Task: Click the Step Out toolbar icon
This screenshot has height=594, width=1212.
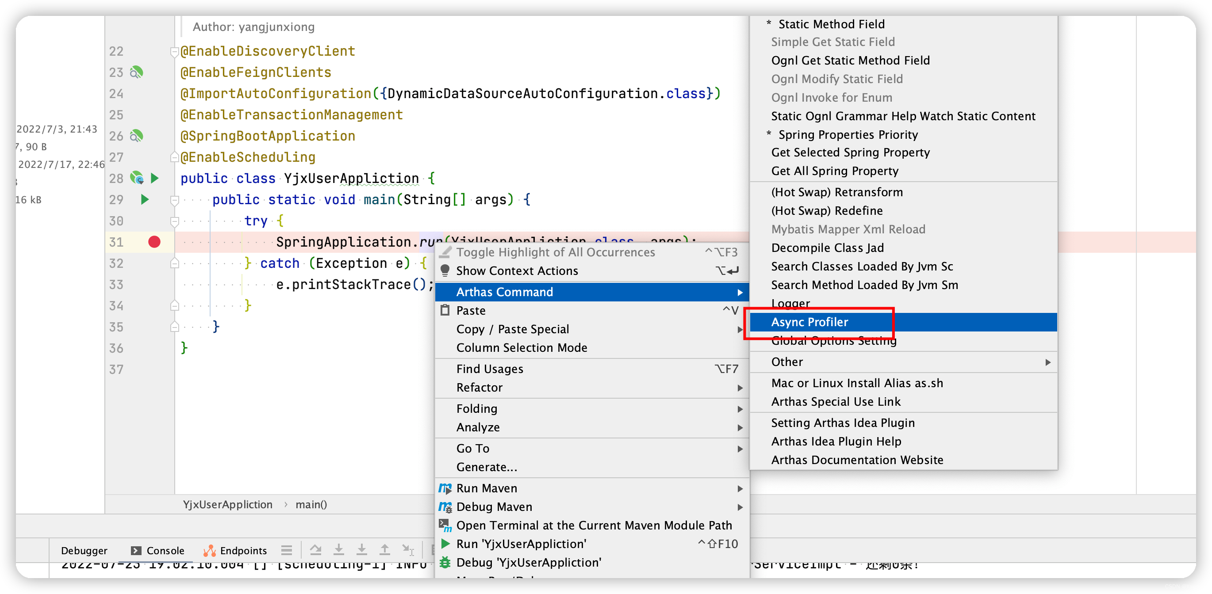Action: click(x=385, y=549)
